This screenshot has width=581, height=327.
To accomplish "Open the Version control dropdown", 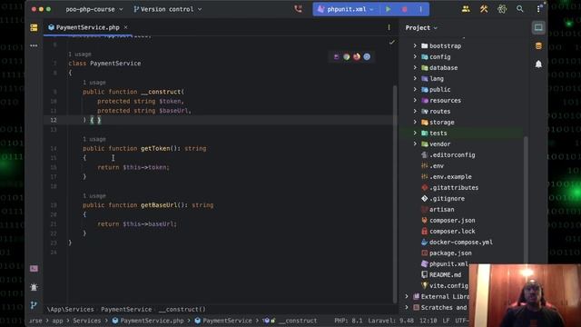I will pyautogui.click(x=167, y=9).
